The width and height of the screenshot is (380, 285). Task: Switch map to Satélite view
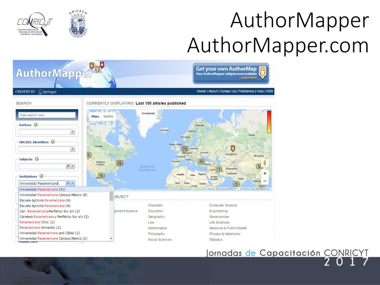click(108, 116)
